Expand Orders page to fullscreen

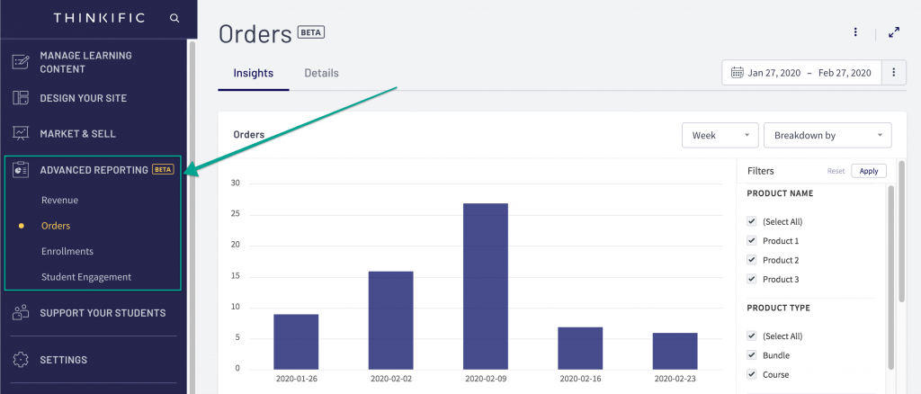pos(894,32)
